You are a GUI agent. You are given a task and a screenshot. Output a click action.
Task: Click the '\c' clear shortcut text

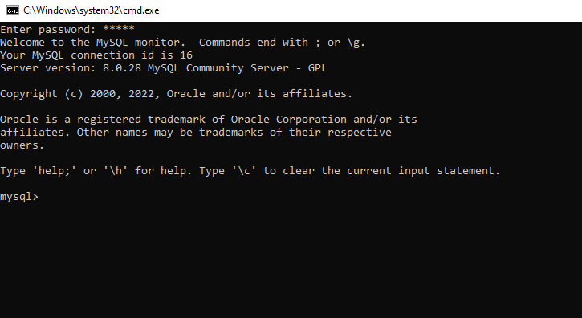click(244, 171)
